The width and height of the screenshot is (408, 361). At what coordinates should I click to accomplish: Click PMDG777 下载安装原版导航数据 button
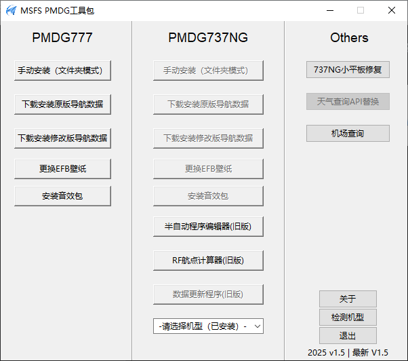point(62,104)
